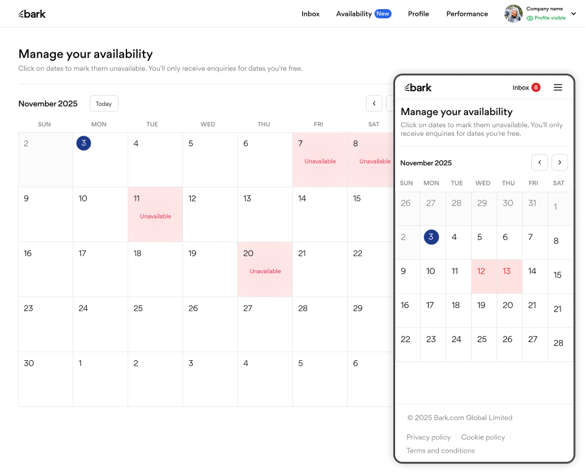Viewport: 586px width, 474px height.
Task: Make November 7 available again
Action: click(x=319, y=159)
